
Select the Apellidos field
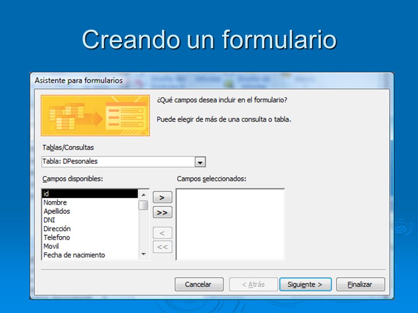(90, 211)
